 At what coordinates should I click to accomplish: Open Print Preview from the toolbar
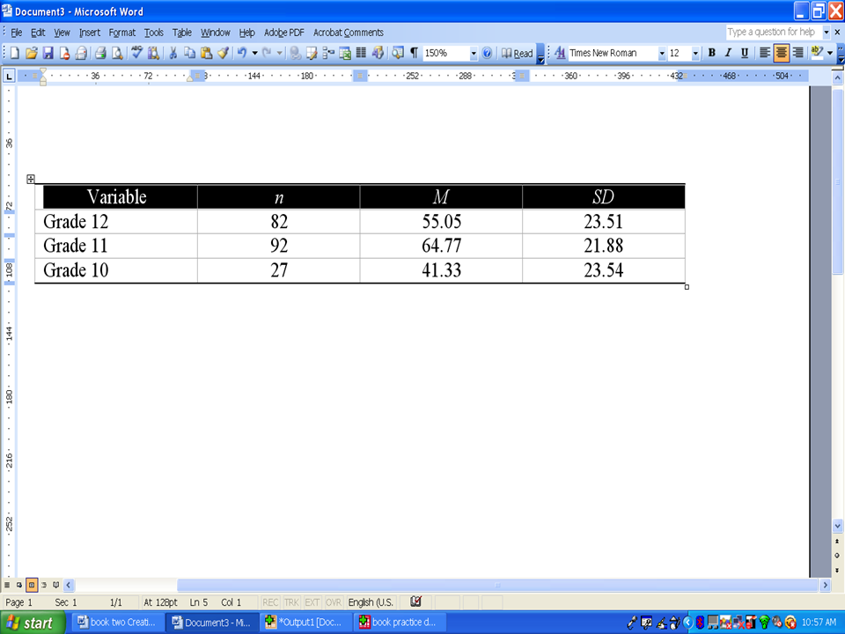pos(117,53)
